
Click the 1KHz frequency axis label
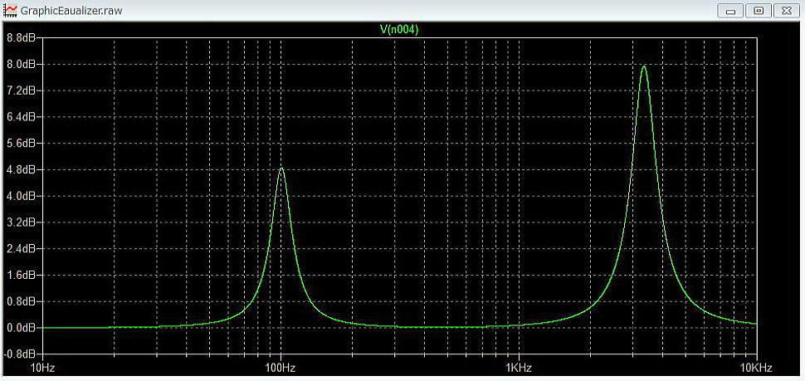click(x=519, y=368)
